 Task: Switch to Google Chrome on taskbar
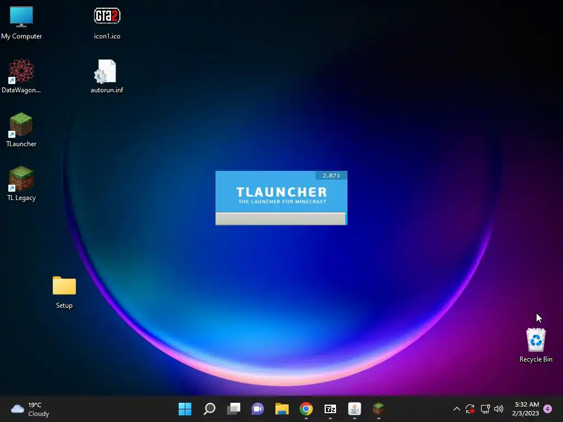pyautogui.click(x=306, y=409)
